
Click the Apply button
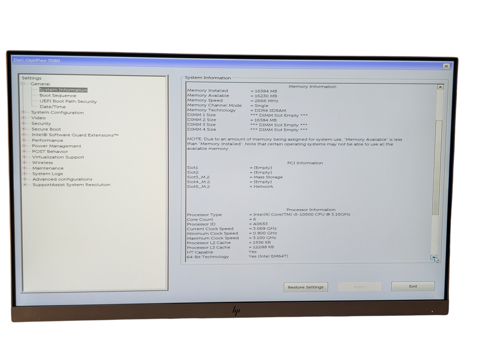click(359, 286)
